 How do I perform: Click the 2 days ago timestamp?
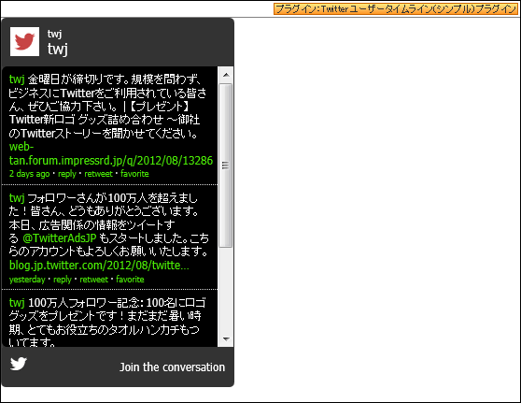pos(29,174)
